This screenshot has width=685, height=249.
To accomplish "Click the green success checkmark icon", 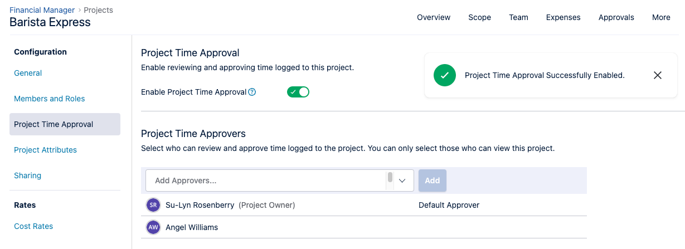I will point(444,75).
